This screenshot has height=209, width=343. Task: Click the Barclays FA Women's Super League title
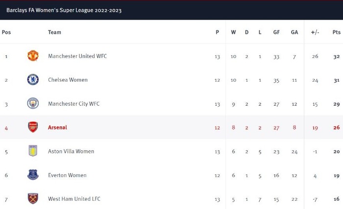coord(64,10)
